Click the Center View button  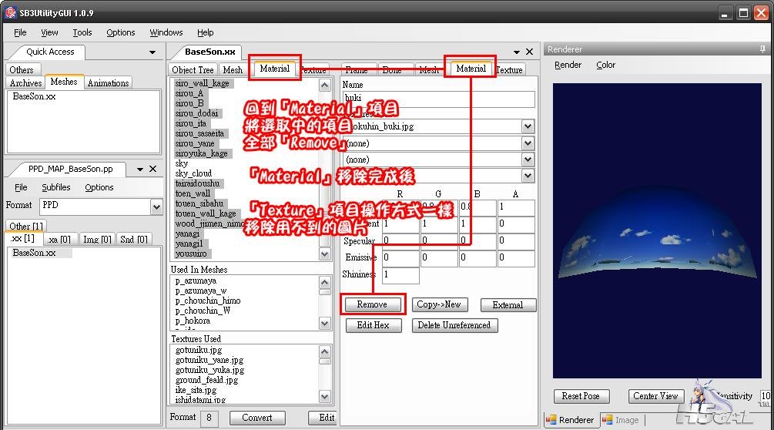(655, 396)
